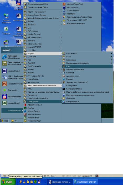The width and height of the screenshot is (123, 185).
Task: Open Microsoft Excel in the Start menu left pane
Action: tap(12, 103)
